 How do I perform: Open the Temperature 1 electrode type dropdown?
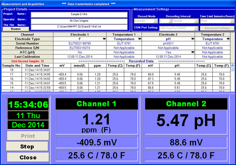(x=139, y=39)
